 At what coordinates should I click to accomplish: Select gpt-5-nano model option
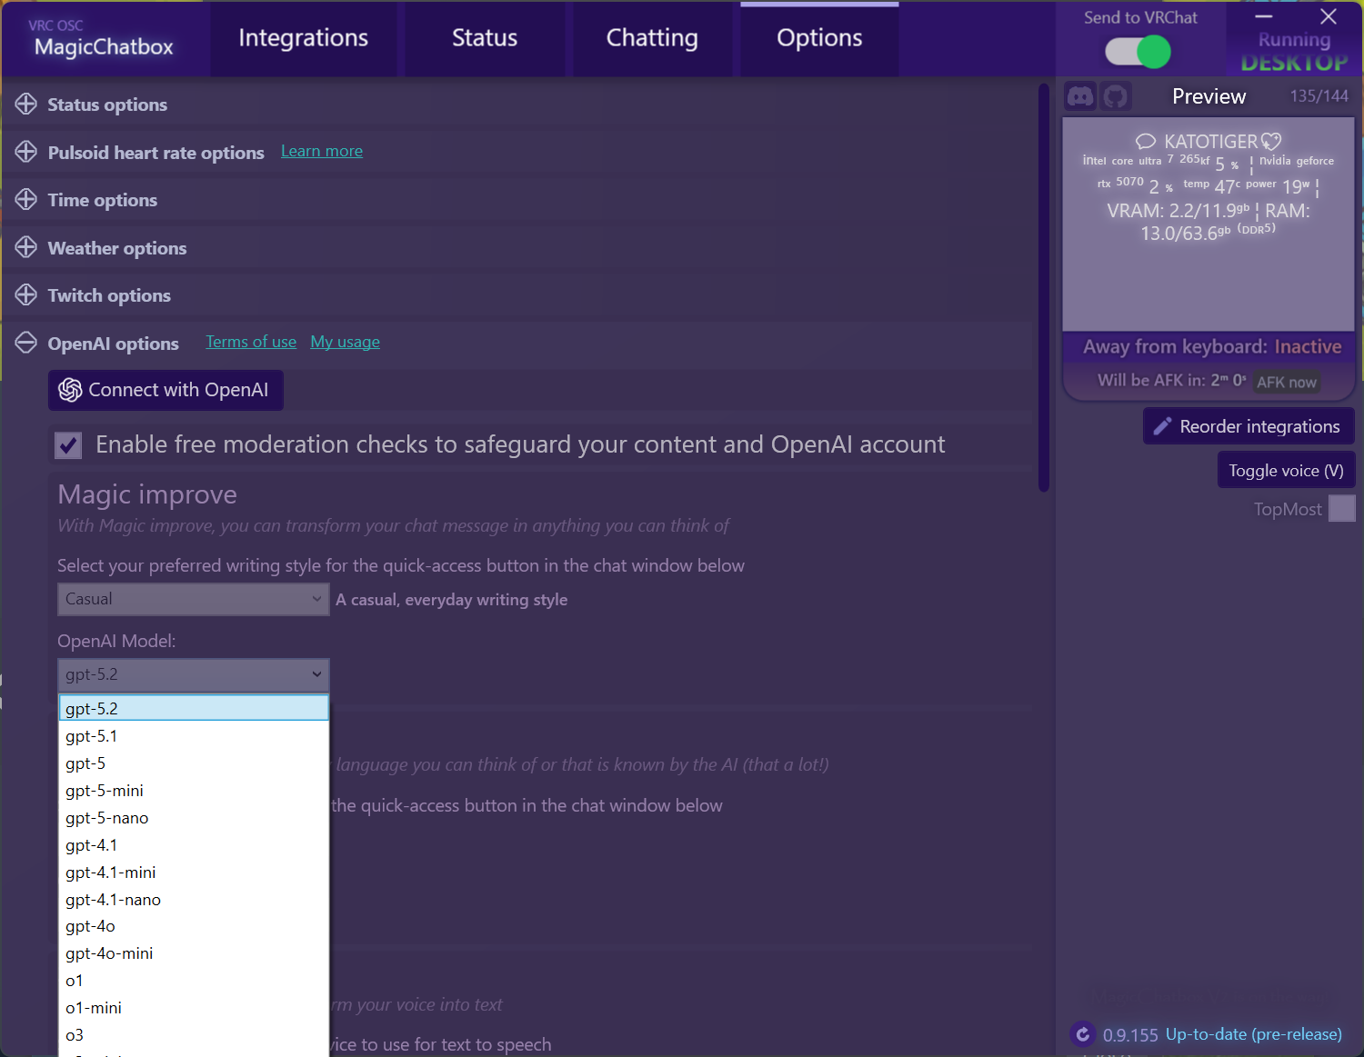tap(194, 818)
